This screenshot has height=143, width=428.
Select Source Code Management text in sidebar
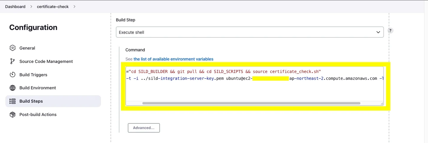pos(46,61)
